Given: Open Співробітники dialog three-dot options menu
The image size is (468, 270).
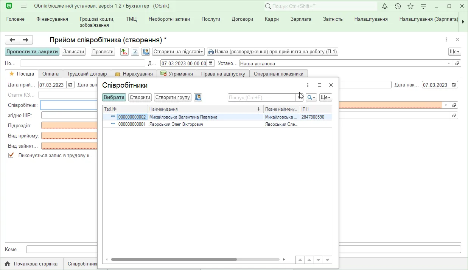Looking at the screenshot, I should point(308,85).
